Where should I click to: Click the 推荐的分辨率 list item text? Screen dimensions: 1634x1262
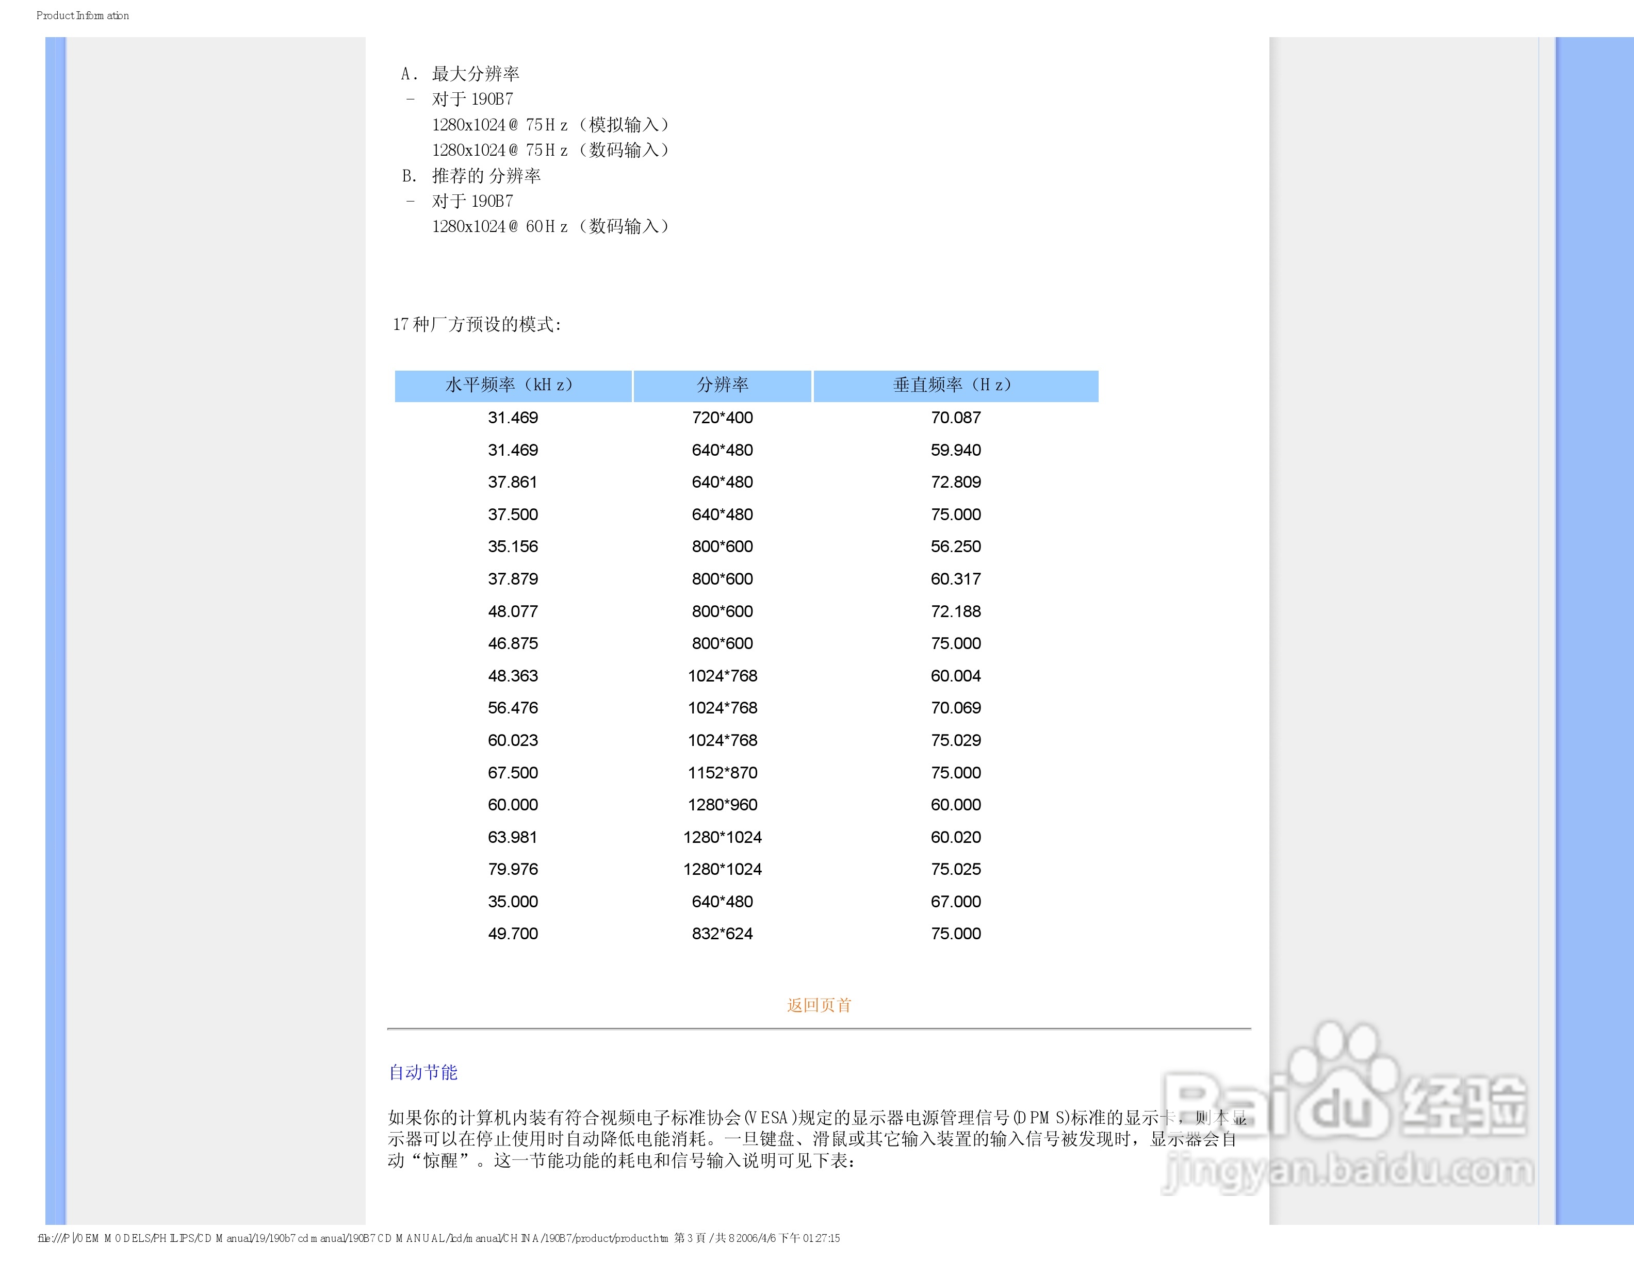click(x=485, y=176)
